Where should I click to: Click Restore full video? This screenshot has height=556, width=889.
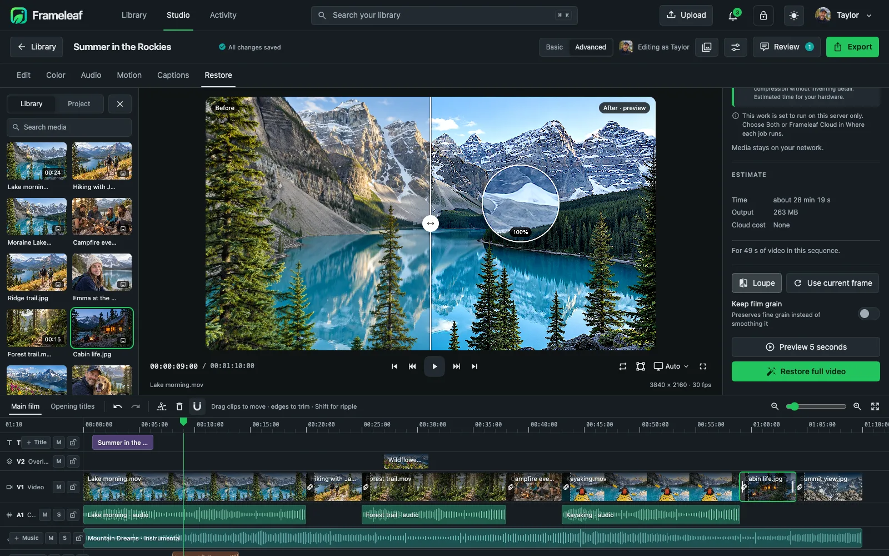click(806, 371)
